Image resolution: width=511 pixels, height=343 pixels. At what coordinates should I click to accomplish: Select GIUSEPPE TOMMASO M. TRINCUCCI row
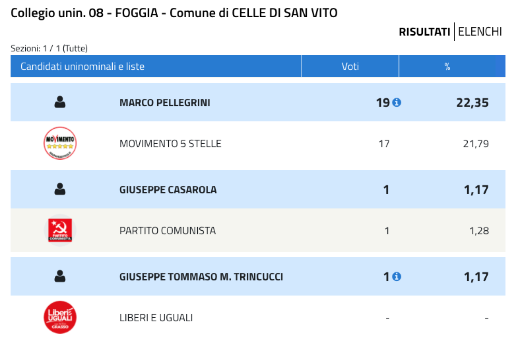[258, 276]
